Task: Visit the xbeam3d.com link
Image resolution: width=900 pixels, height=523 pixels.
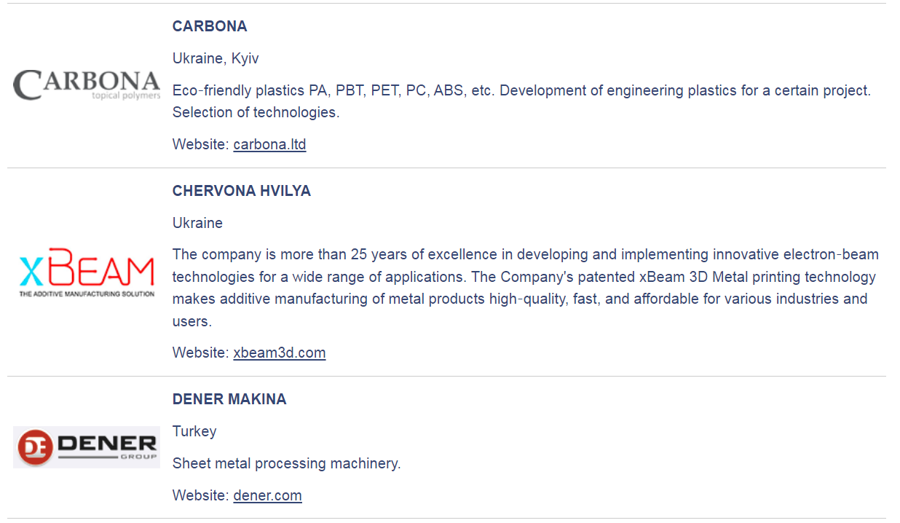Action: point(279,353)
